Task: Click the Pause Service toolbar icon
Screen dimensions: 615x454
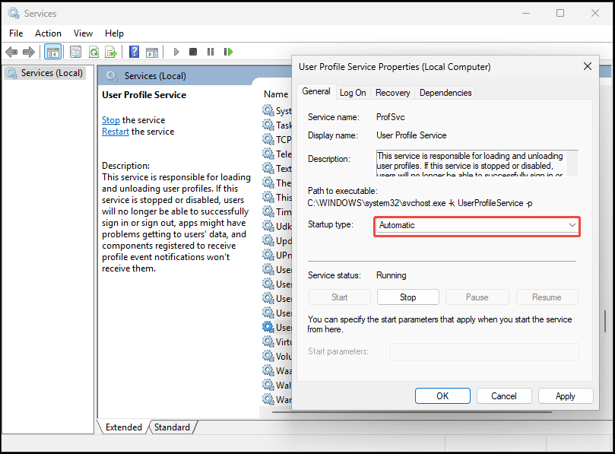Action: tap(211, 52)
